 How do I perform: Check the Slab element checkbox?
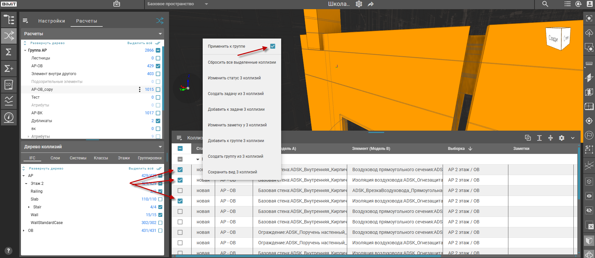[x=160, y=199]
